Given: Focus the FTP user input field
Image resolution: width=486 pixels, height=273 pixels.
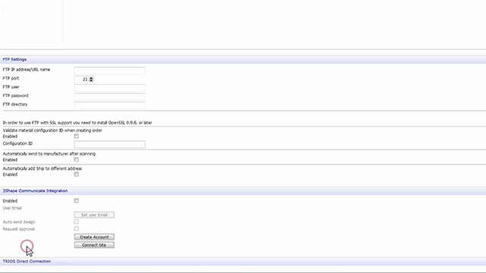Looking at the screenshot, I should 109,88.
